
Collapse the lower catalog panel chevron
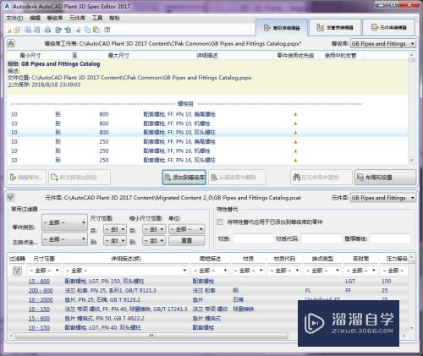10,197
